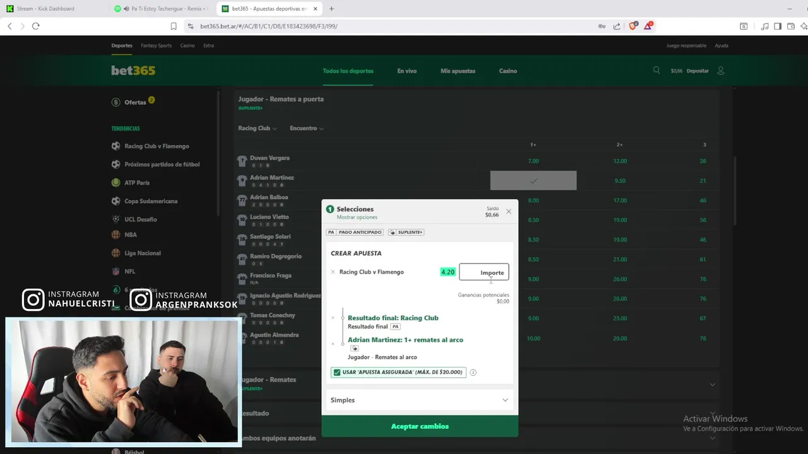The width and height of the screenshot is (808, 454).
Task: Select Agustin Almendra 1+ odds 10.00
Action: 533,338
